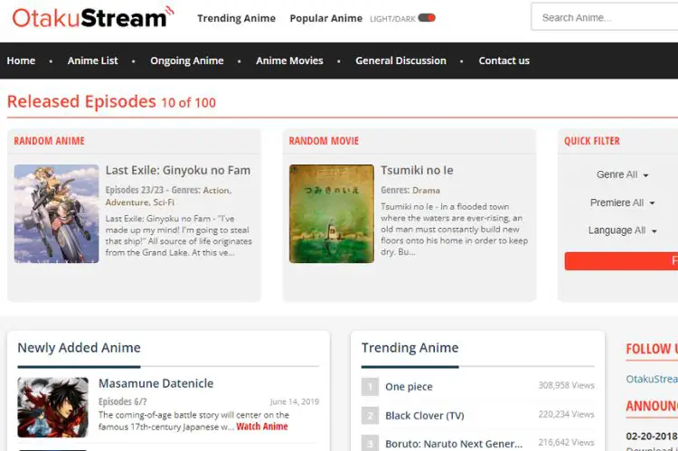Click rank 3 badge beside Boruto

pyautogui.click(x=370, y=444)
